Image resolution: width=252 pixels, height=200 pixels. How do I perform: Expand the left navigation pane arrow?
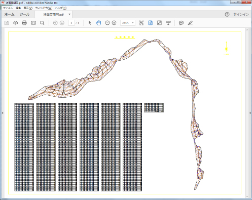[3, 113]
